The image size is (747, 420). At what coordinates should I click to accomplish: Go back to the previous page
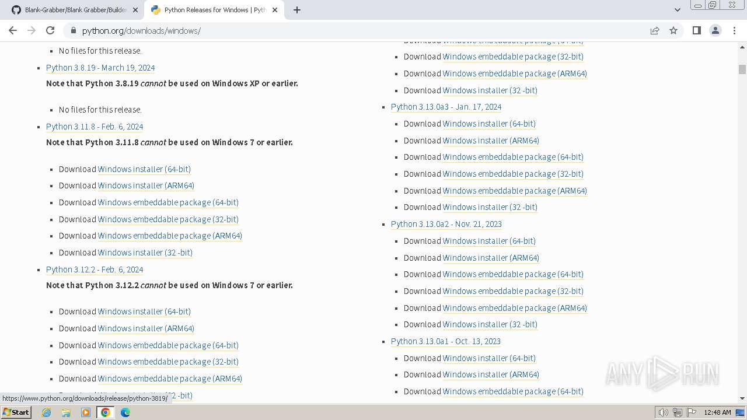click(x=13, y=30)
